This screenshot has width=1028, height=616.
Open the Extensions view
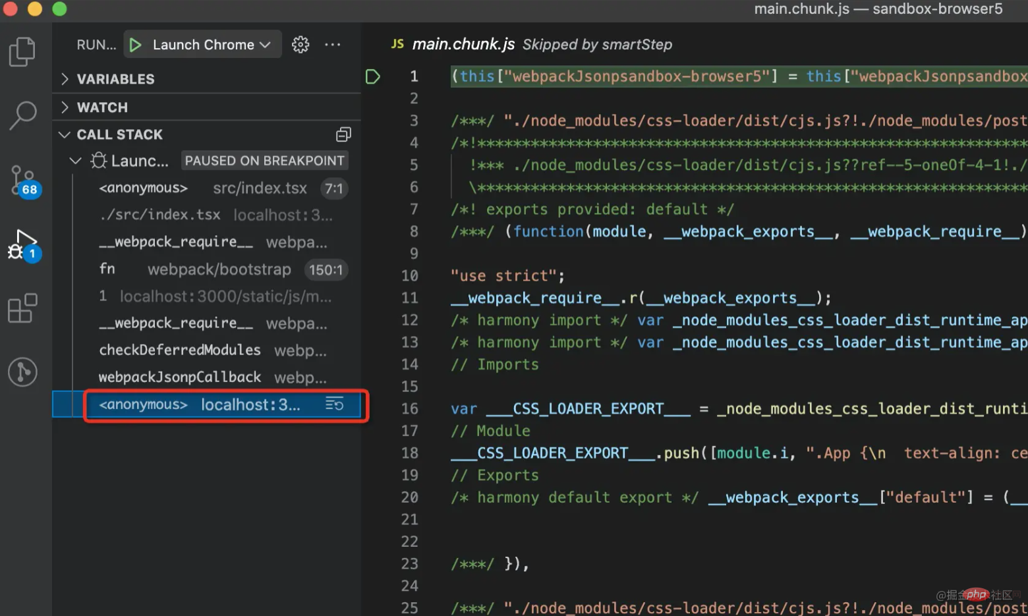(x=22, y=308)
